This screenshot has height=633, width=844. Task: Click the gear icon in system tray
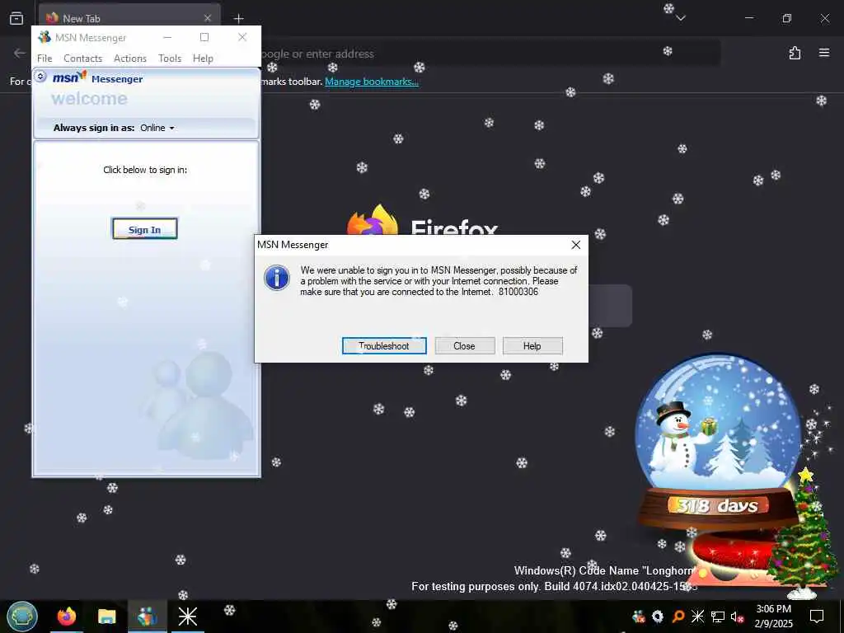(657, 617)
